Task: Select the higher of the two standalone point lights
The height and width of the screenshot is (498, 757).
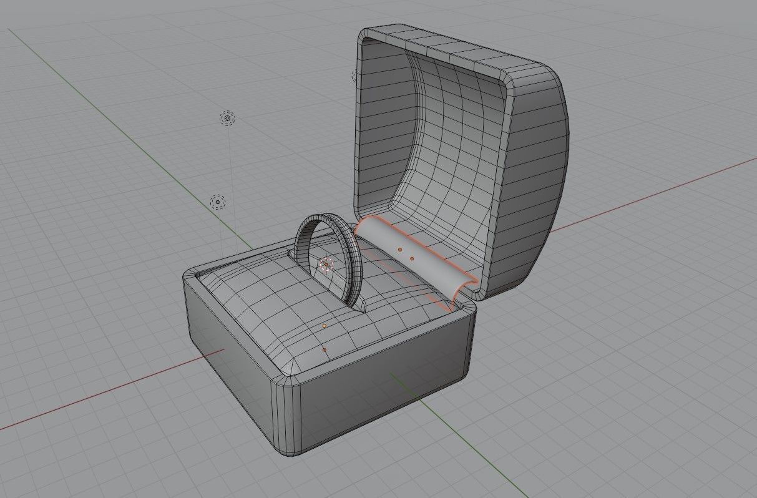Action: pos(228,118)
